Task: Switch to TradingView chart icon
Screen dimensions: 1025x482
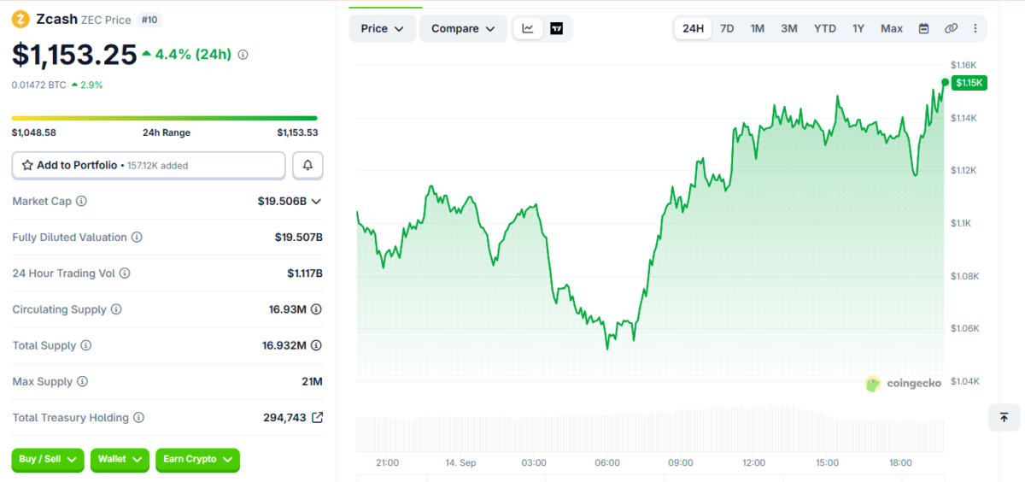Action: click(x=557, y=28)
